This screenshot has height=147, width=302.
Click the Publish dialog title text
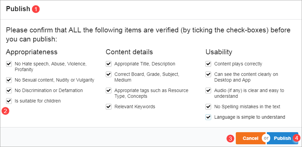(x=18, y=9)
